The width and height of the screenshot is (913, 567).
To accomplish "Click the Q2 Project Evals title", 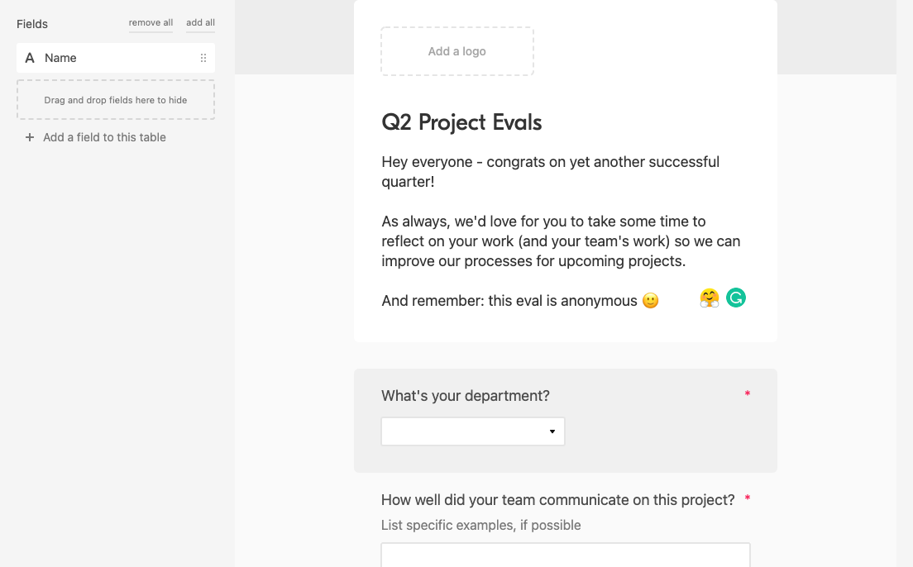I will coord(461,122).
